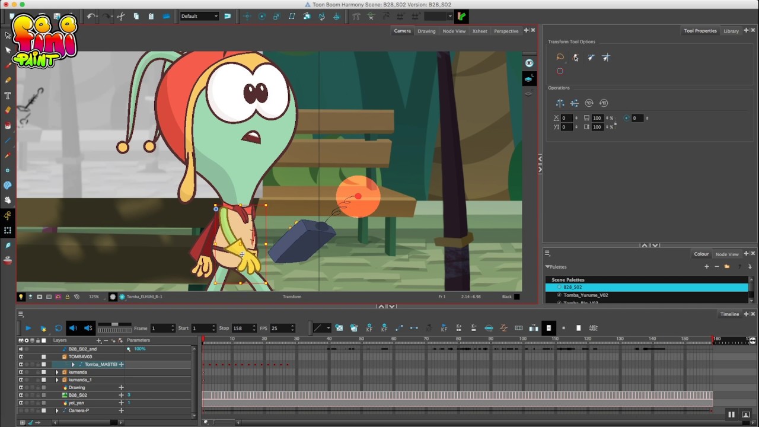Select the B28_S02 palette in list
This screenshot has height=427, width=759.
coord(647,287)
